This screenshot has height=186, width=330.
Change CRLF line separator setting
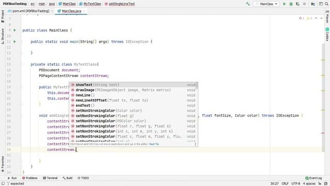coord(285,183)
